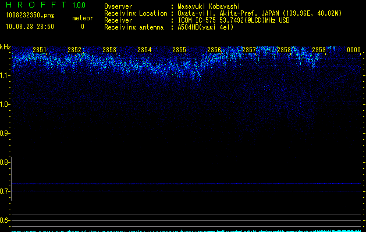Click the 2359 time marker

point(319,50)
